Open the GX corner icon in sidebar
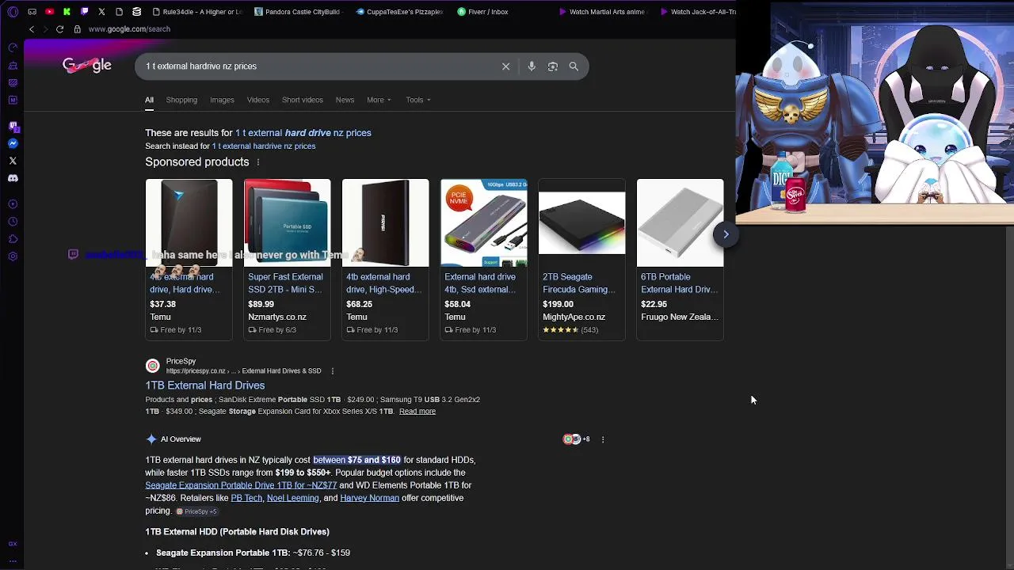Image resolution: width=1014 pixels, height=570 pixels. tap(13, 544)
